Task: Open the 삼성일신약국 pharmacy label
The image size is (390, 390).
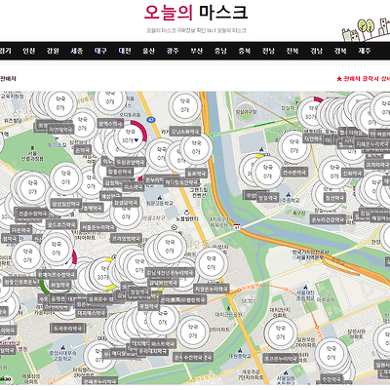Action: 66,204
